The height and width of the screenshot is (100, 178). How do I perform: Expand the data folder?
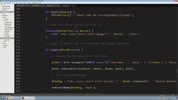[x=3, y=42]
